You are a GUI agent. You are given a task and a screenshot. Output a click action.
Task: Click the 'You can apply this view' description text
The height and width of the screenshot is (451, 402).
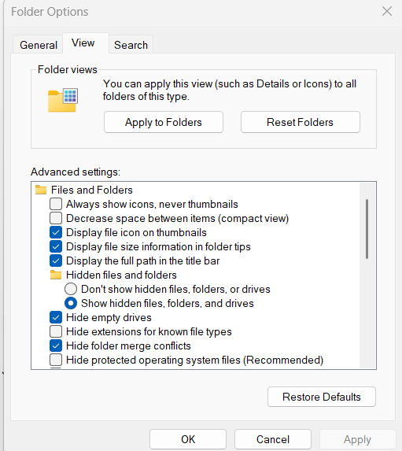point(230,90)
